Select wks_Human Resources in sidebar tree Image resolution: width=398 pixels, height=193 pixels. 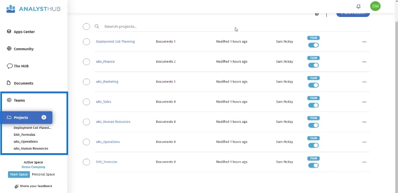[31, 148]
